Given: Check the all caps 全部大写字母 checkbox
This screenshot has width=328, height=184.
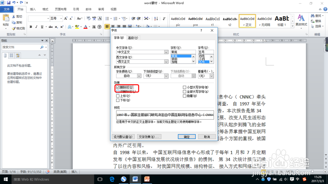Looking at the screenshot, I should [184, 92].
